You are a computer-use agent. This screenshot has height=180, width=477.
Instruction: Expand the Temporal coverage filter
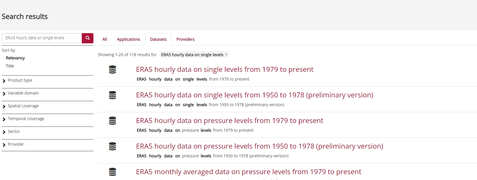(26, 119)
